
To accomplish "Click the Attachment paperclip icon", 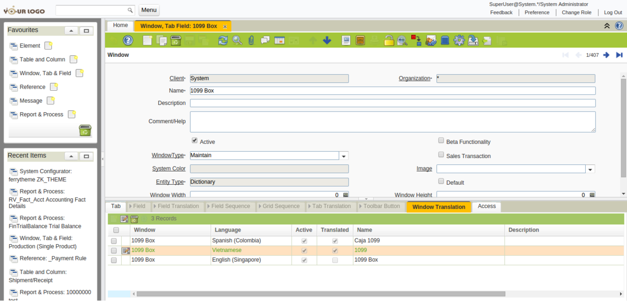I will (x=251, y=41).
